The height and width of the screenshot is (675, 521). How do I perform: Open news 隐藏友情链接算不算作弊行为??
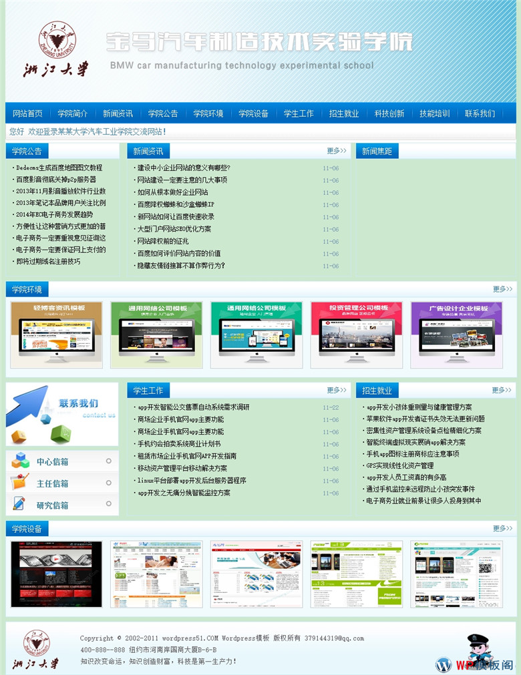[x=181, y=266]
